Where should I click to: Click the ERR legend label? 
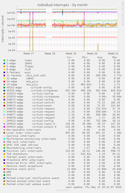point(9,172)
